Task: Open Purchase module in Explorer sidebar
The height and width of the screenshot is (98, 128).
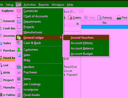Action: (x=7, y=50)
